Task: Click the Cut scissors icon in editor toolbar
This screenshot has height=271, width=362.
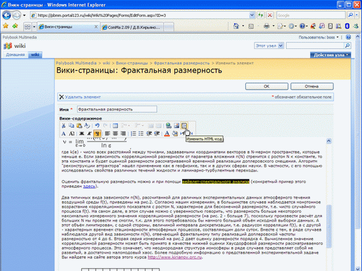Action: (64, 125)
